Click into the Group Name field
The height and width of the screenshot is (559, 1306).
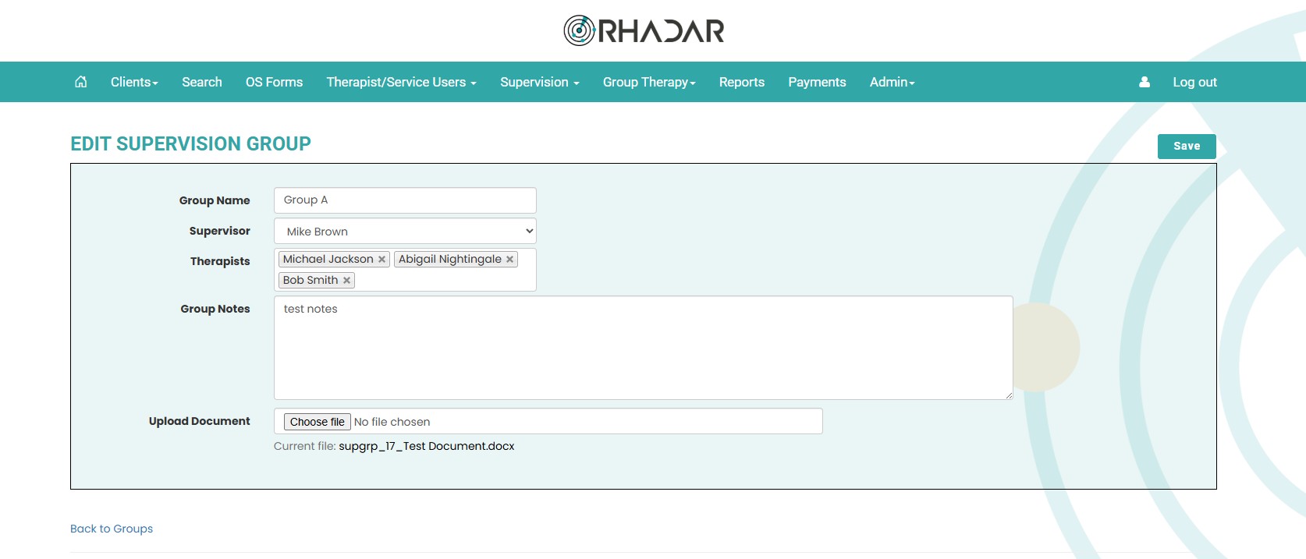405,200
